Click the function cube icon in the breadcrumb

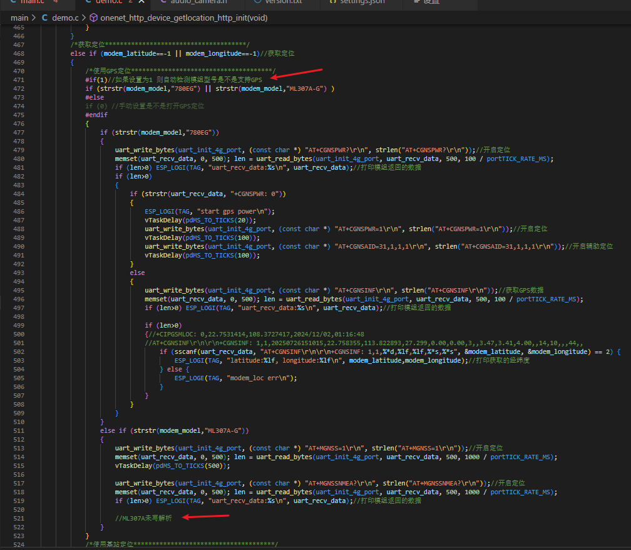coord(93,18)
